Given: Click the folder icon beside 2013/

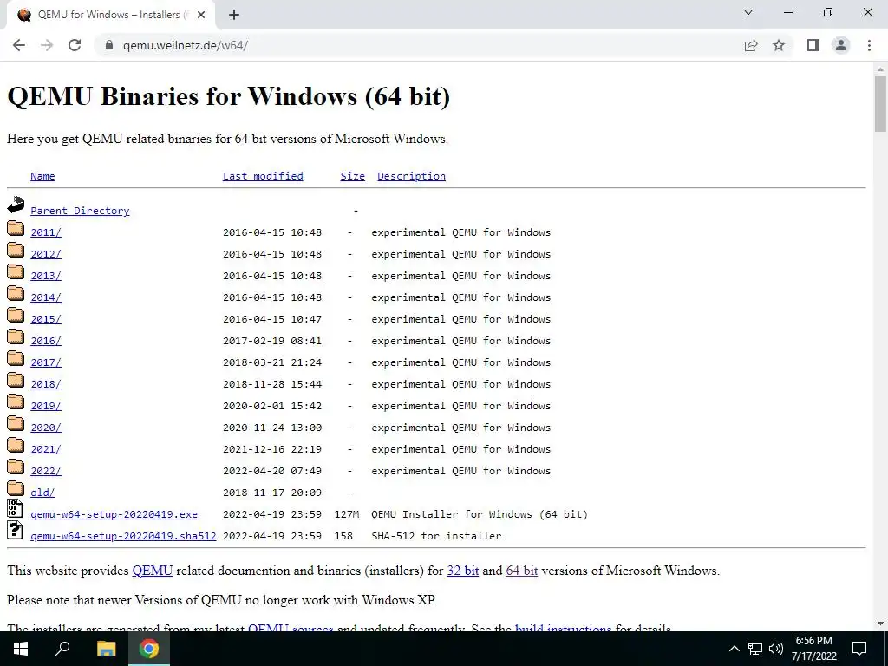Looking at the screenshot, I should click(16, 271).
